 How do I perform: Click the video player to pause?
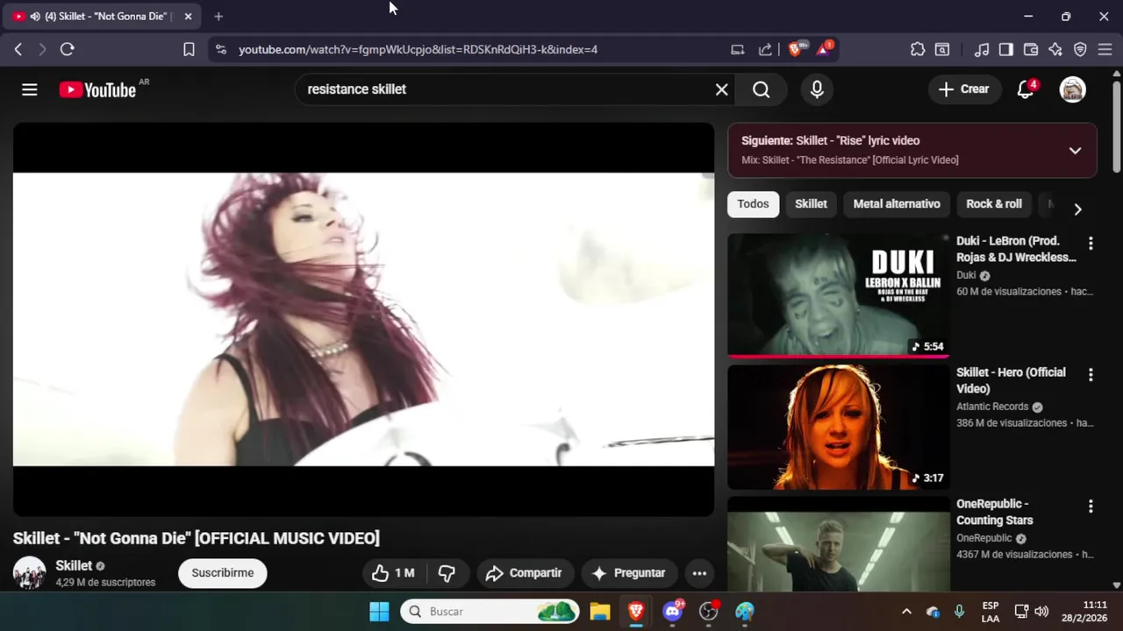point(363,319)
